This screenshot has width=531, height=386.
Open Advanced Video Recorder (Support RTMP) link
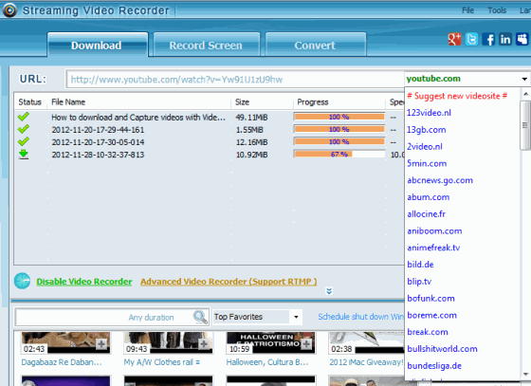[x=229, y=282]
